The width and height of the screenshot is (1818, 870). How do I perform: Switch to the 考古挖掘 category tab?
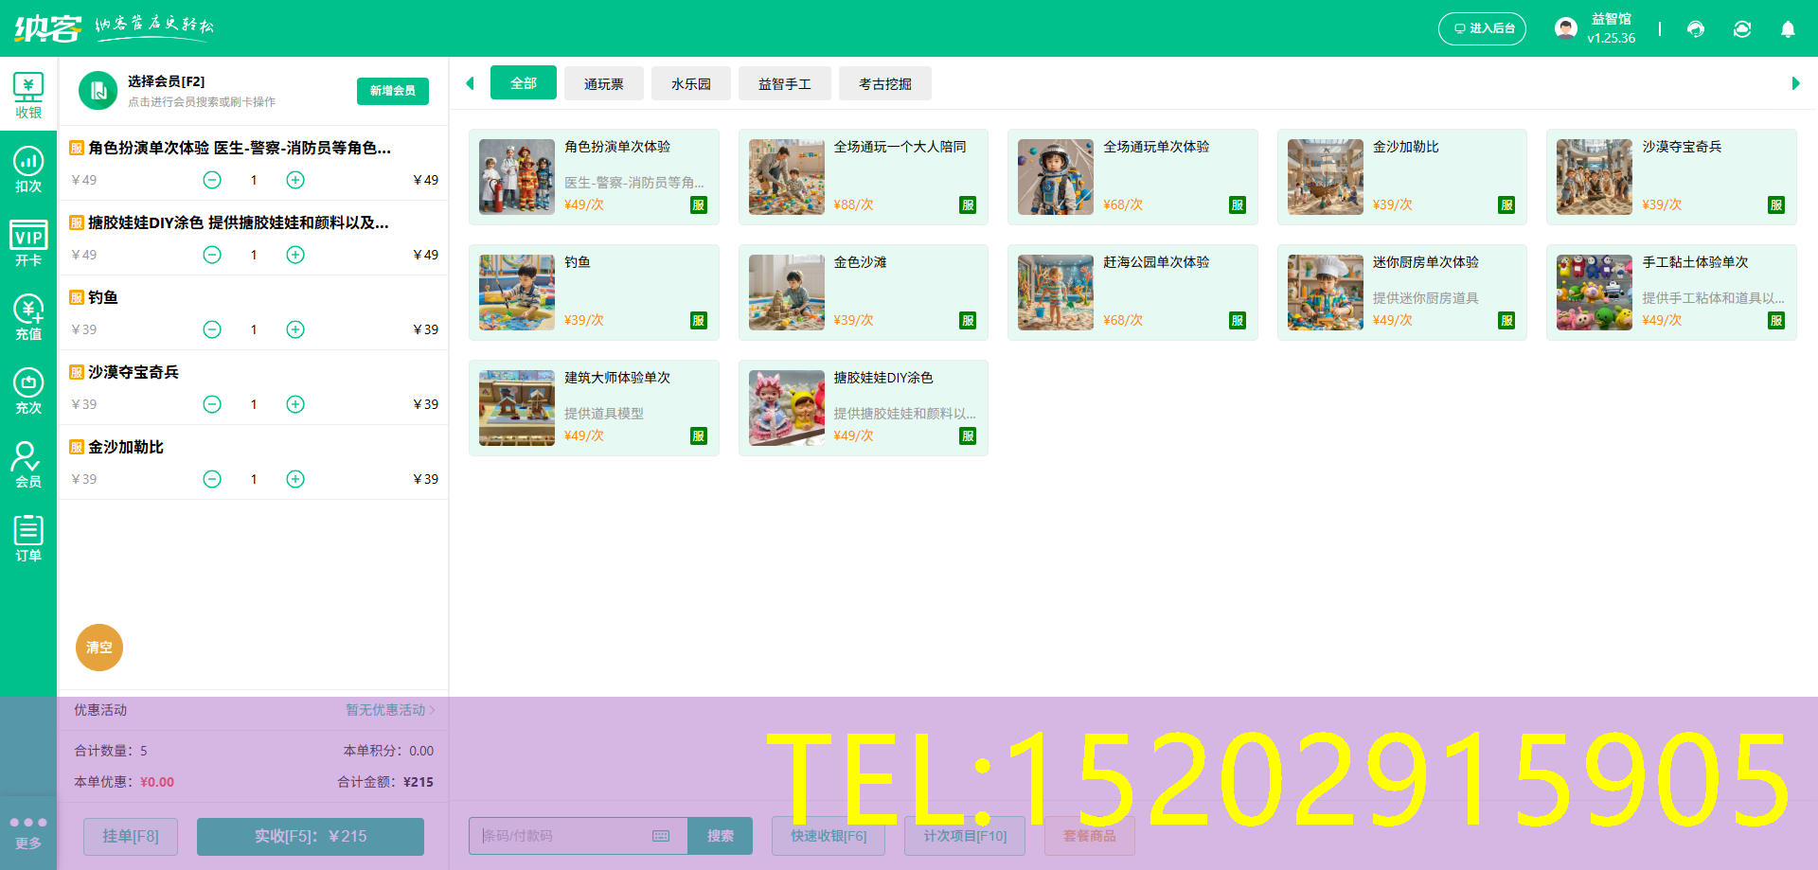(x=884, y=83)
